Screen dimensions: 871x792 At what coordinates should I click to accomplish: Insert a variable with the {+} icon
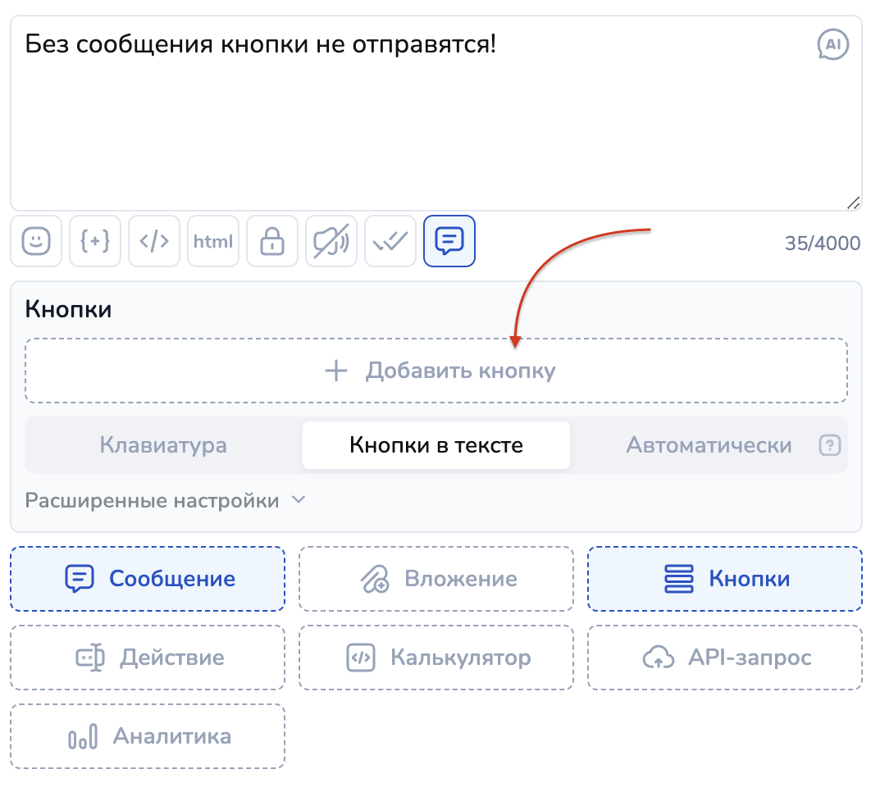coord(95,241)
